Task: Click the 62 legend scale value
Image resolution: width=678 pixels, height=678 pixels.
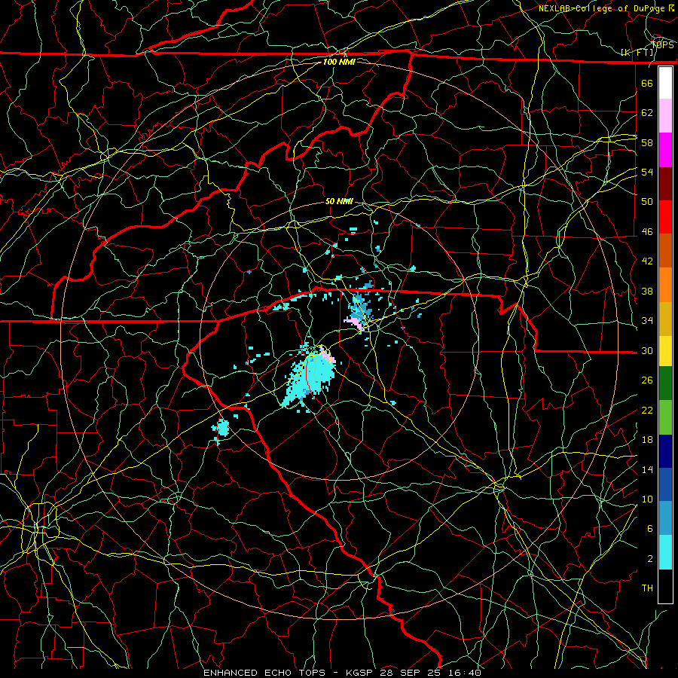Action: tap(647, 113)
